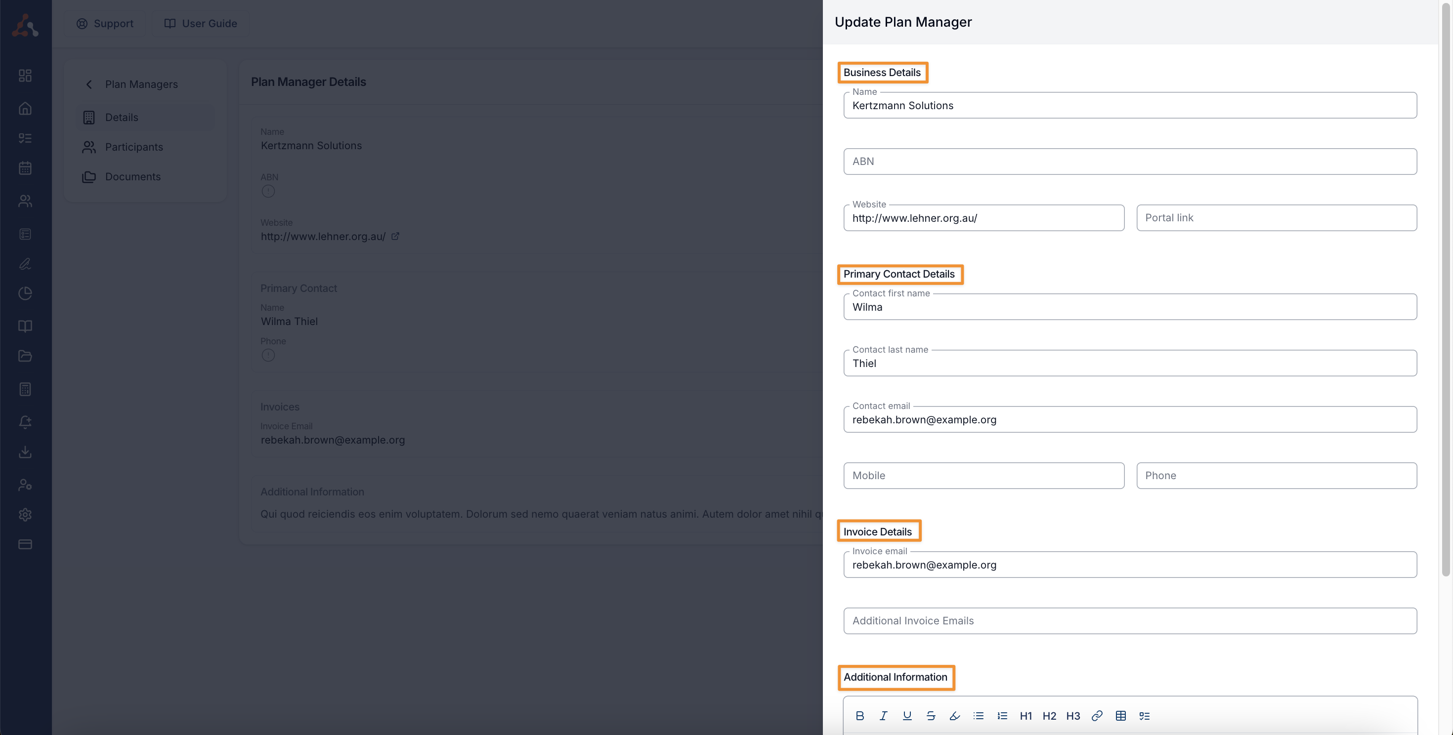Screen dimensions: 1453x735
Task: Apply italic formatting in the editor
Action: pyautogui.click(x=883, y=716)
